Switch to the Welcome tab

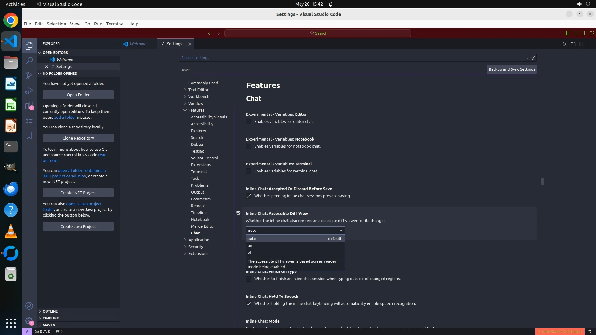coord(138,44)
